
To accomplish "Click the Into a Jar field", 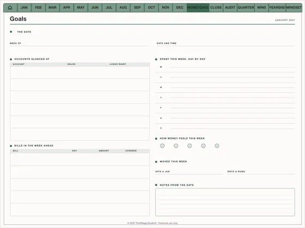I will click(189, 172).
